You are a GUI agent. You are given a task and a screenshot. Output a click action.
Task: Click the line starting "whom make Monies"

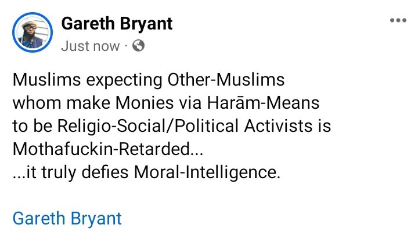point(165,103)
